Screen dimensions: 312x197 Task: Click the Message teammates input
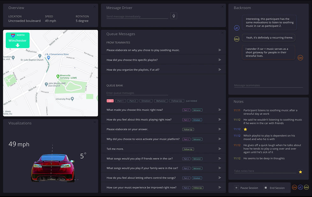[x=268, y=85]
